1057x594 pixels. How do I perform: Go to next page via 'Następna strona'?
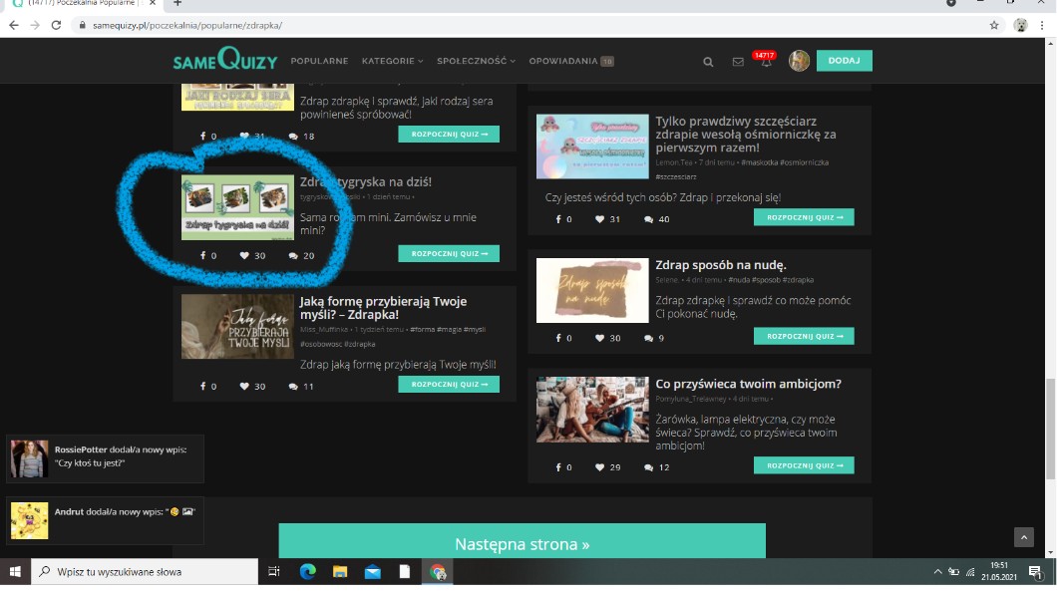click(x=522, y=543)
